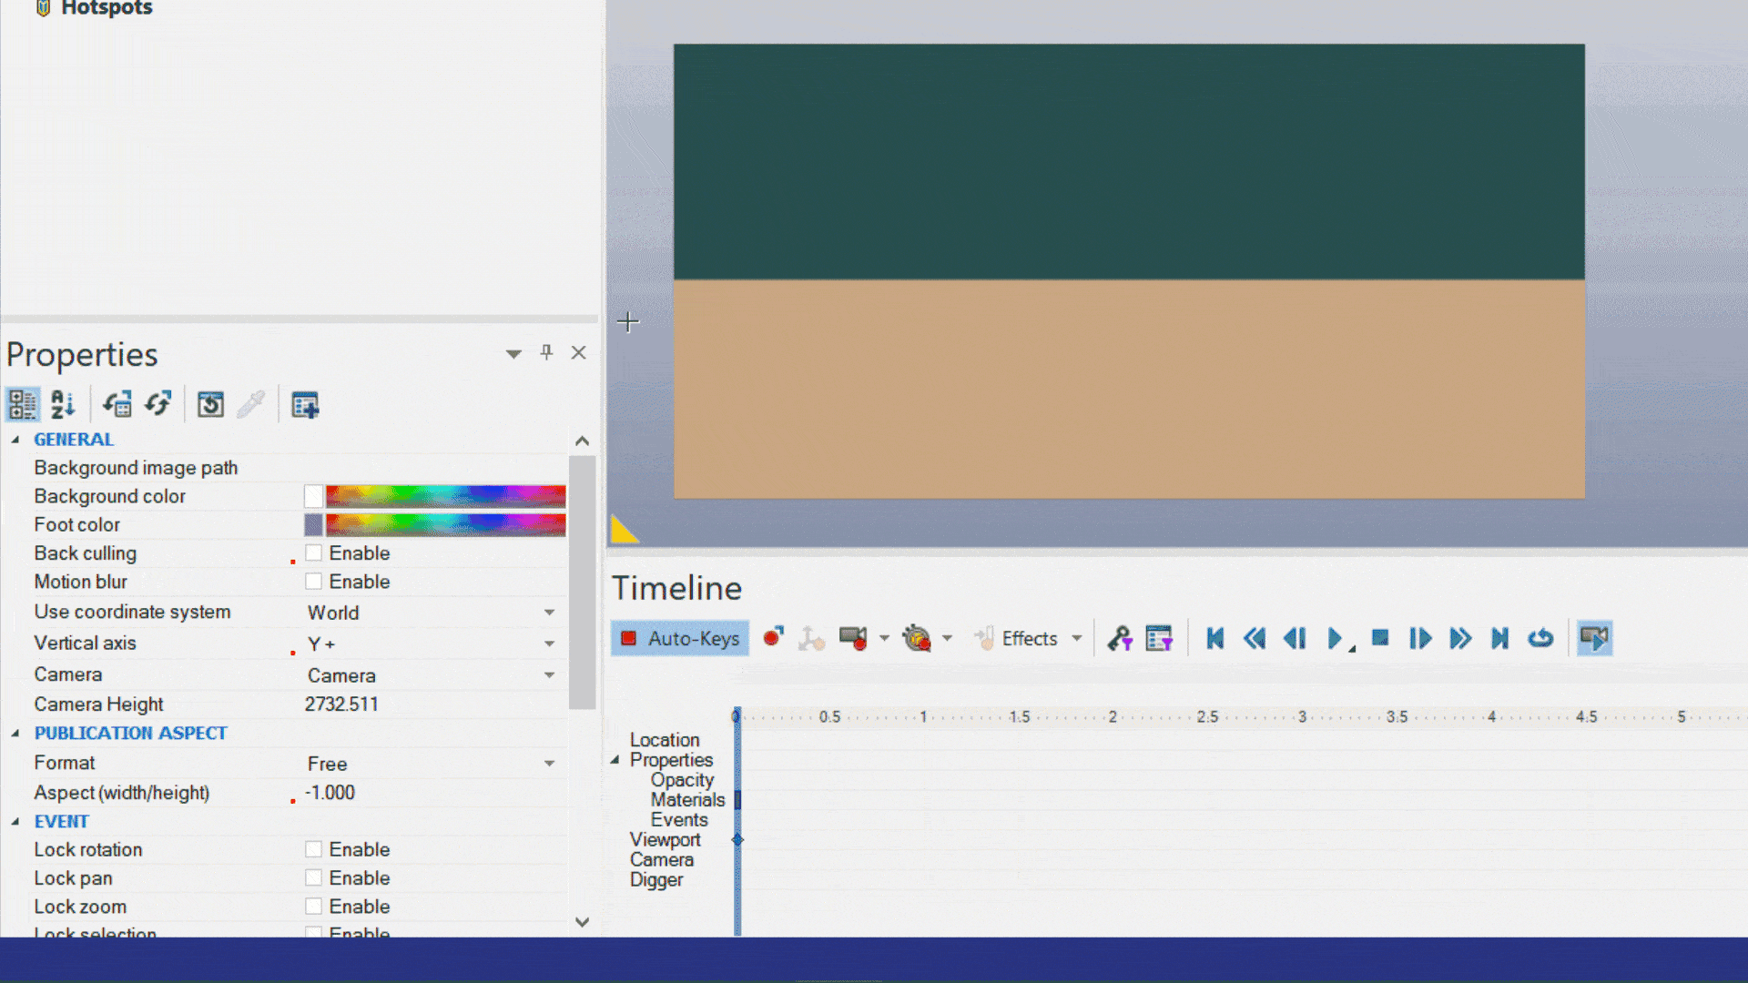The height and width of the screenshot is (983, 1748).
Task: Click the Digger item in Timeline list
Action: tap(656, 878)
